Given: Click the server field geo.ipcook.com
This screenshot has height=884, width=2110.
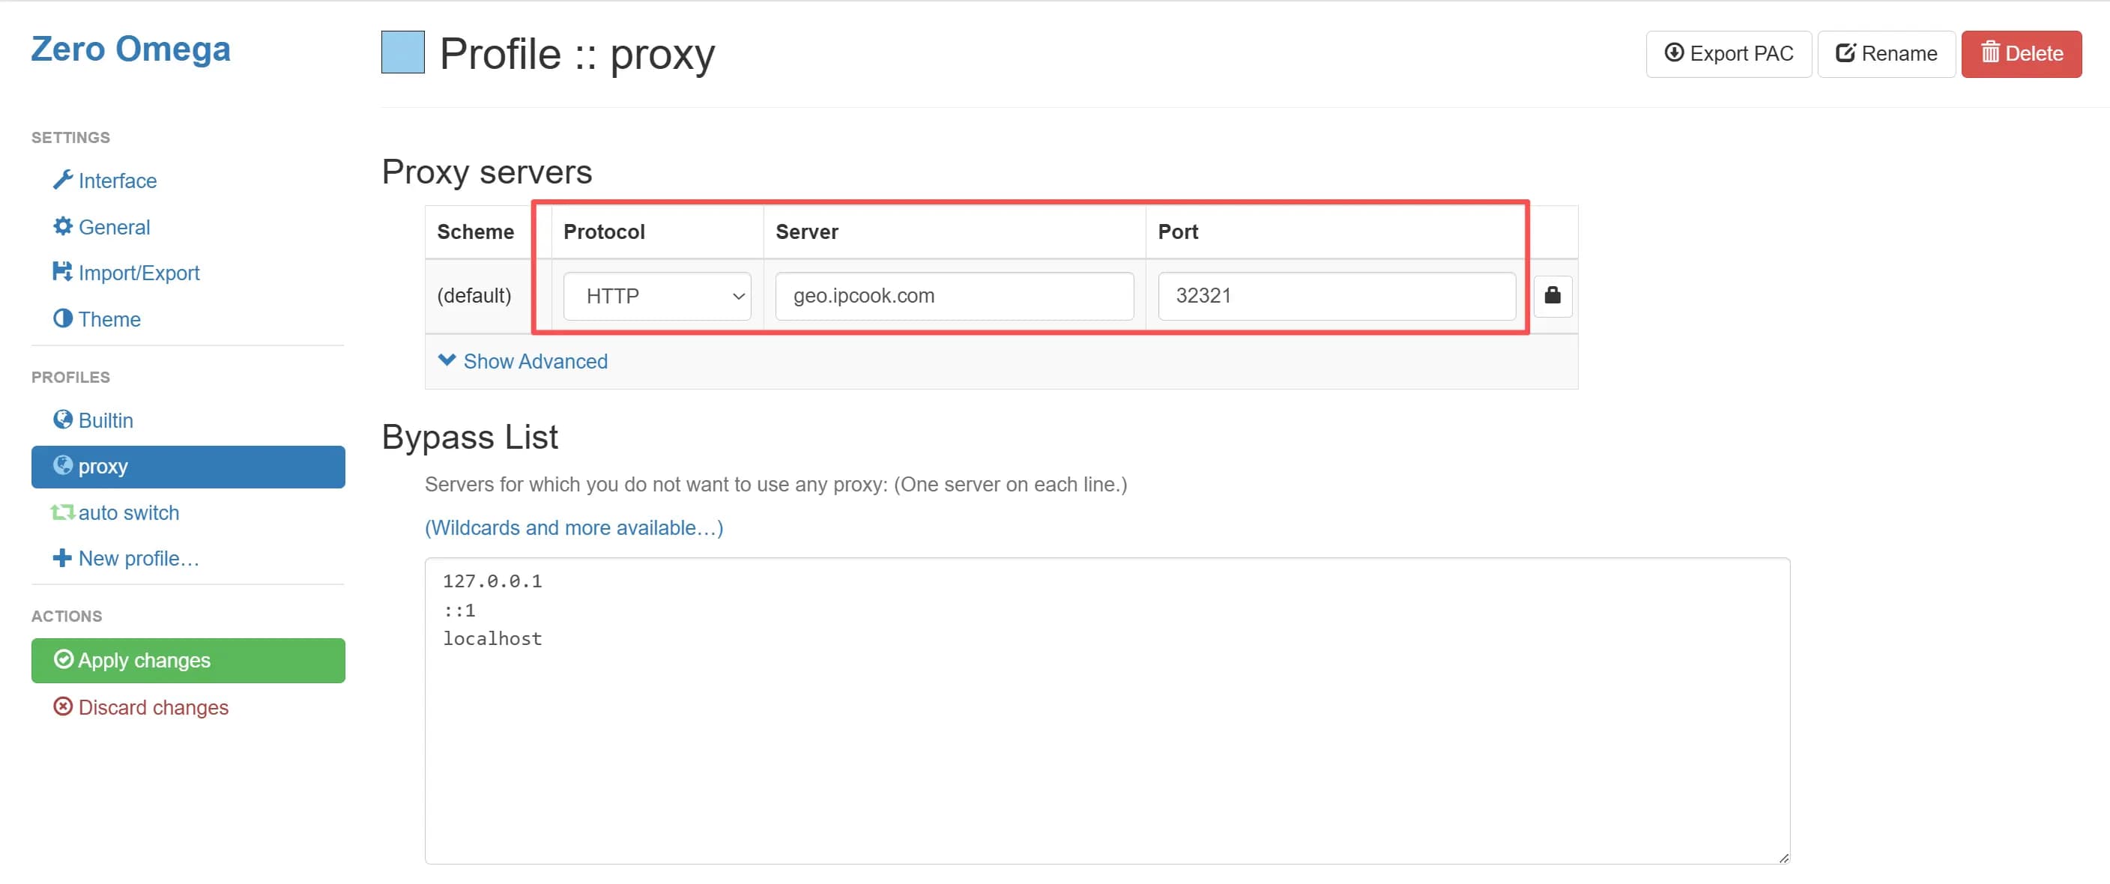Looking at the screenshot, I should pos(955,296).
